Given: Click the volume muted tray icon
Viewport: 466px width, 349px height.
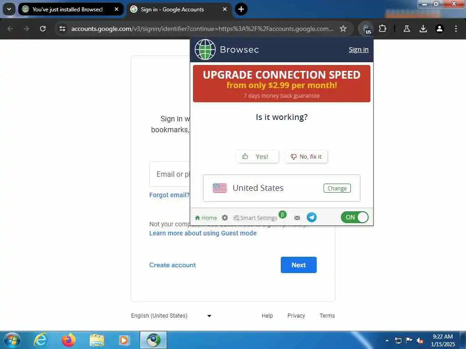Looking at the screenshot, I should tap(420, 341).
